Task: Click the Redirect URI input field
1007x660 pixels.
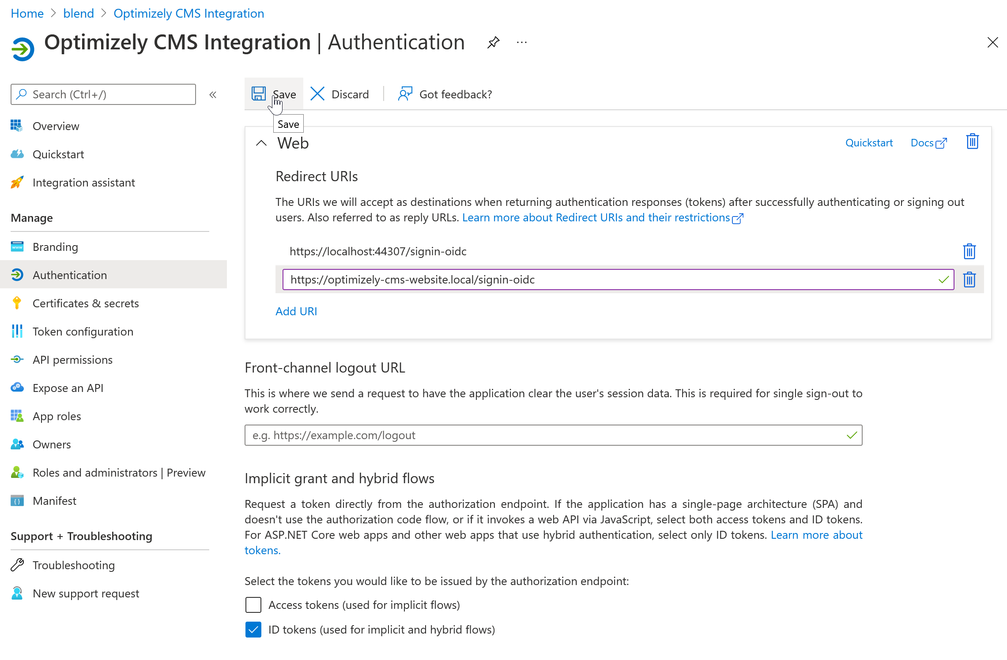Action: click(619, 279)
